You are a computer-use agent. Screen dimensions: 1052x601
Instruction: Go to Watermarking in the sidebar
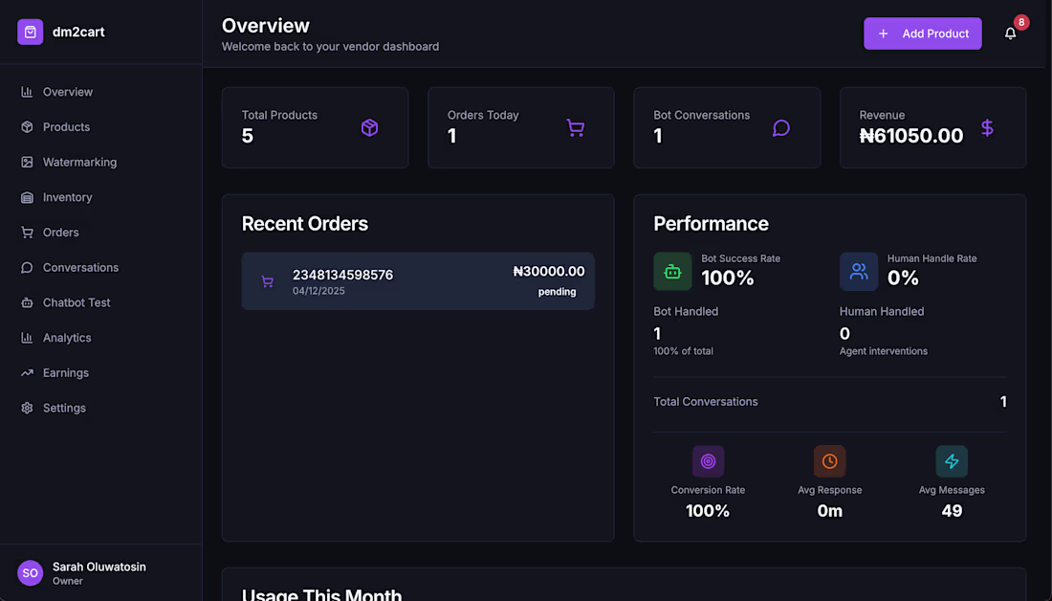pyautogui.click(x=79, y=163)
